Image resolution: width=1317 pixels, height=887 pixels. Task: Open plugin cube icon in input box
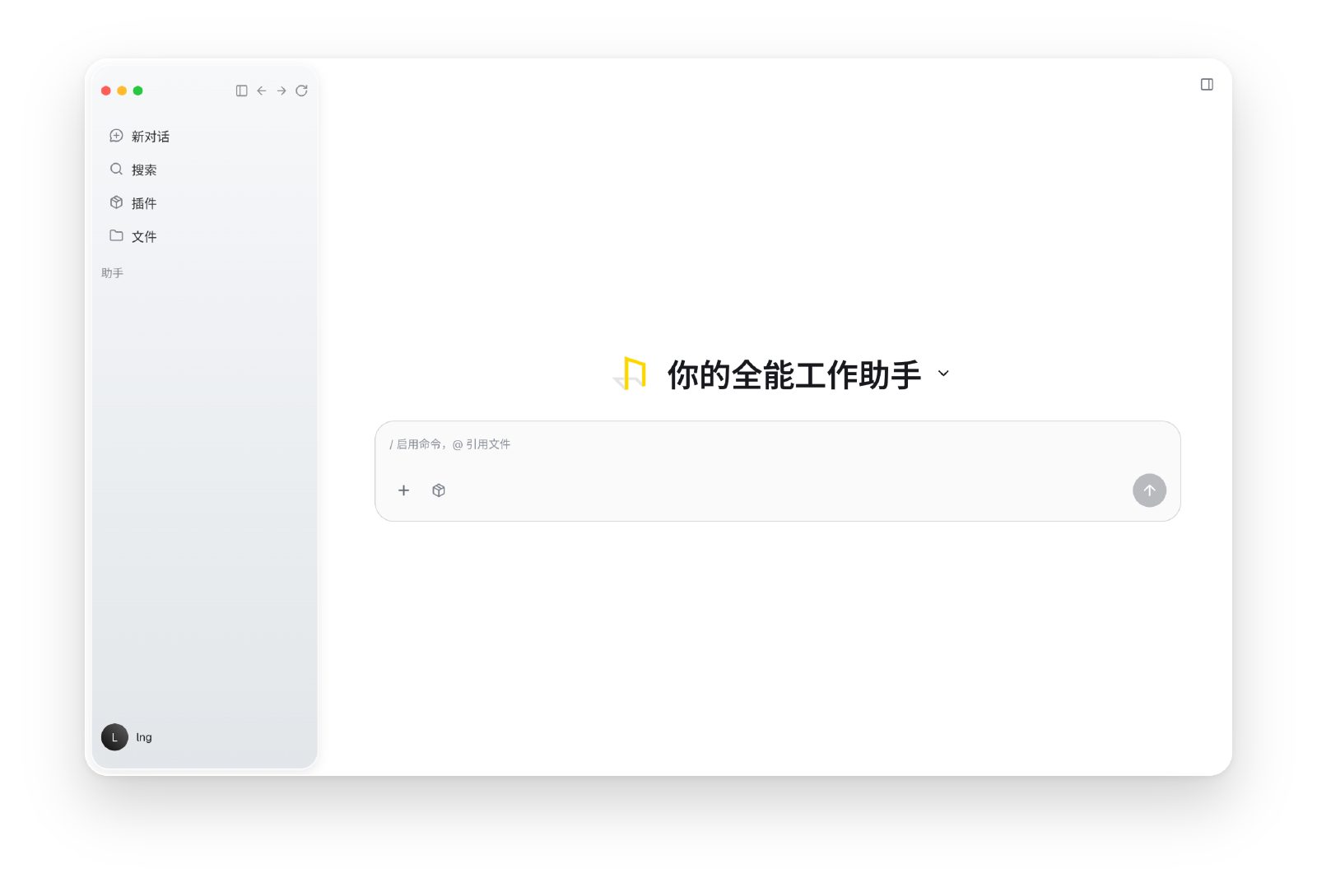(439, 490)
